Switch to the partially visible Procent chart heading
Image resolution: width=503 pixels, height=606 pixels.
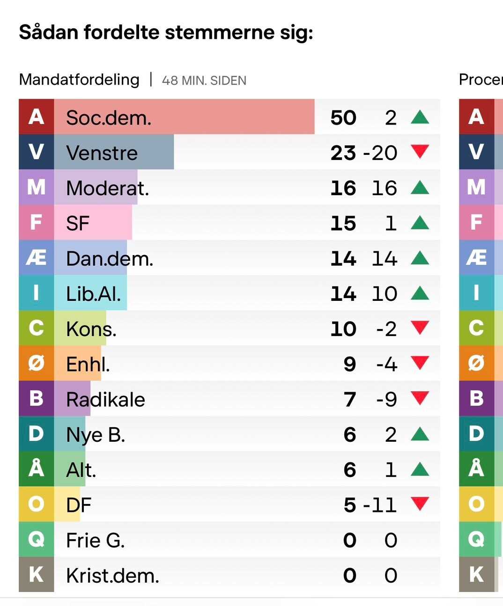click(x=481, y=80)
